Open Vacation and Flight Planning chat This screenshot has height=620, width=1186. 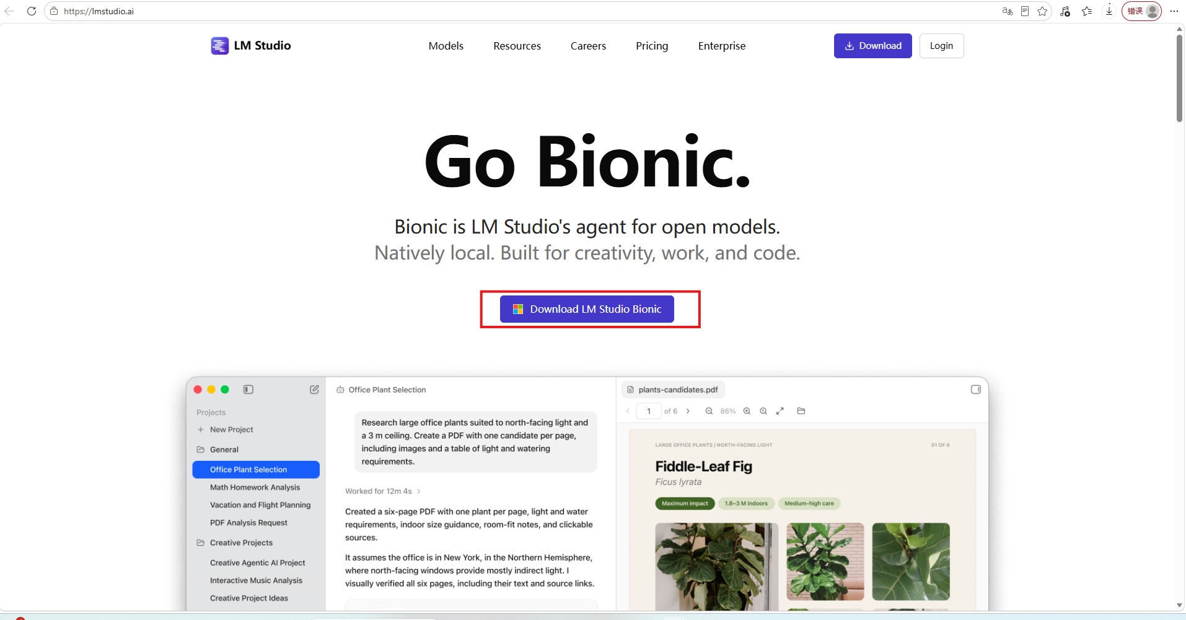tap(260, 505)
